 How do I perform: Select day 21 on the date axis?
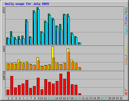click(x=83, y=98)
